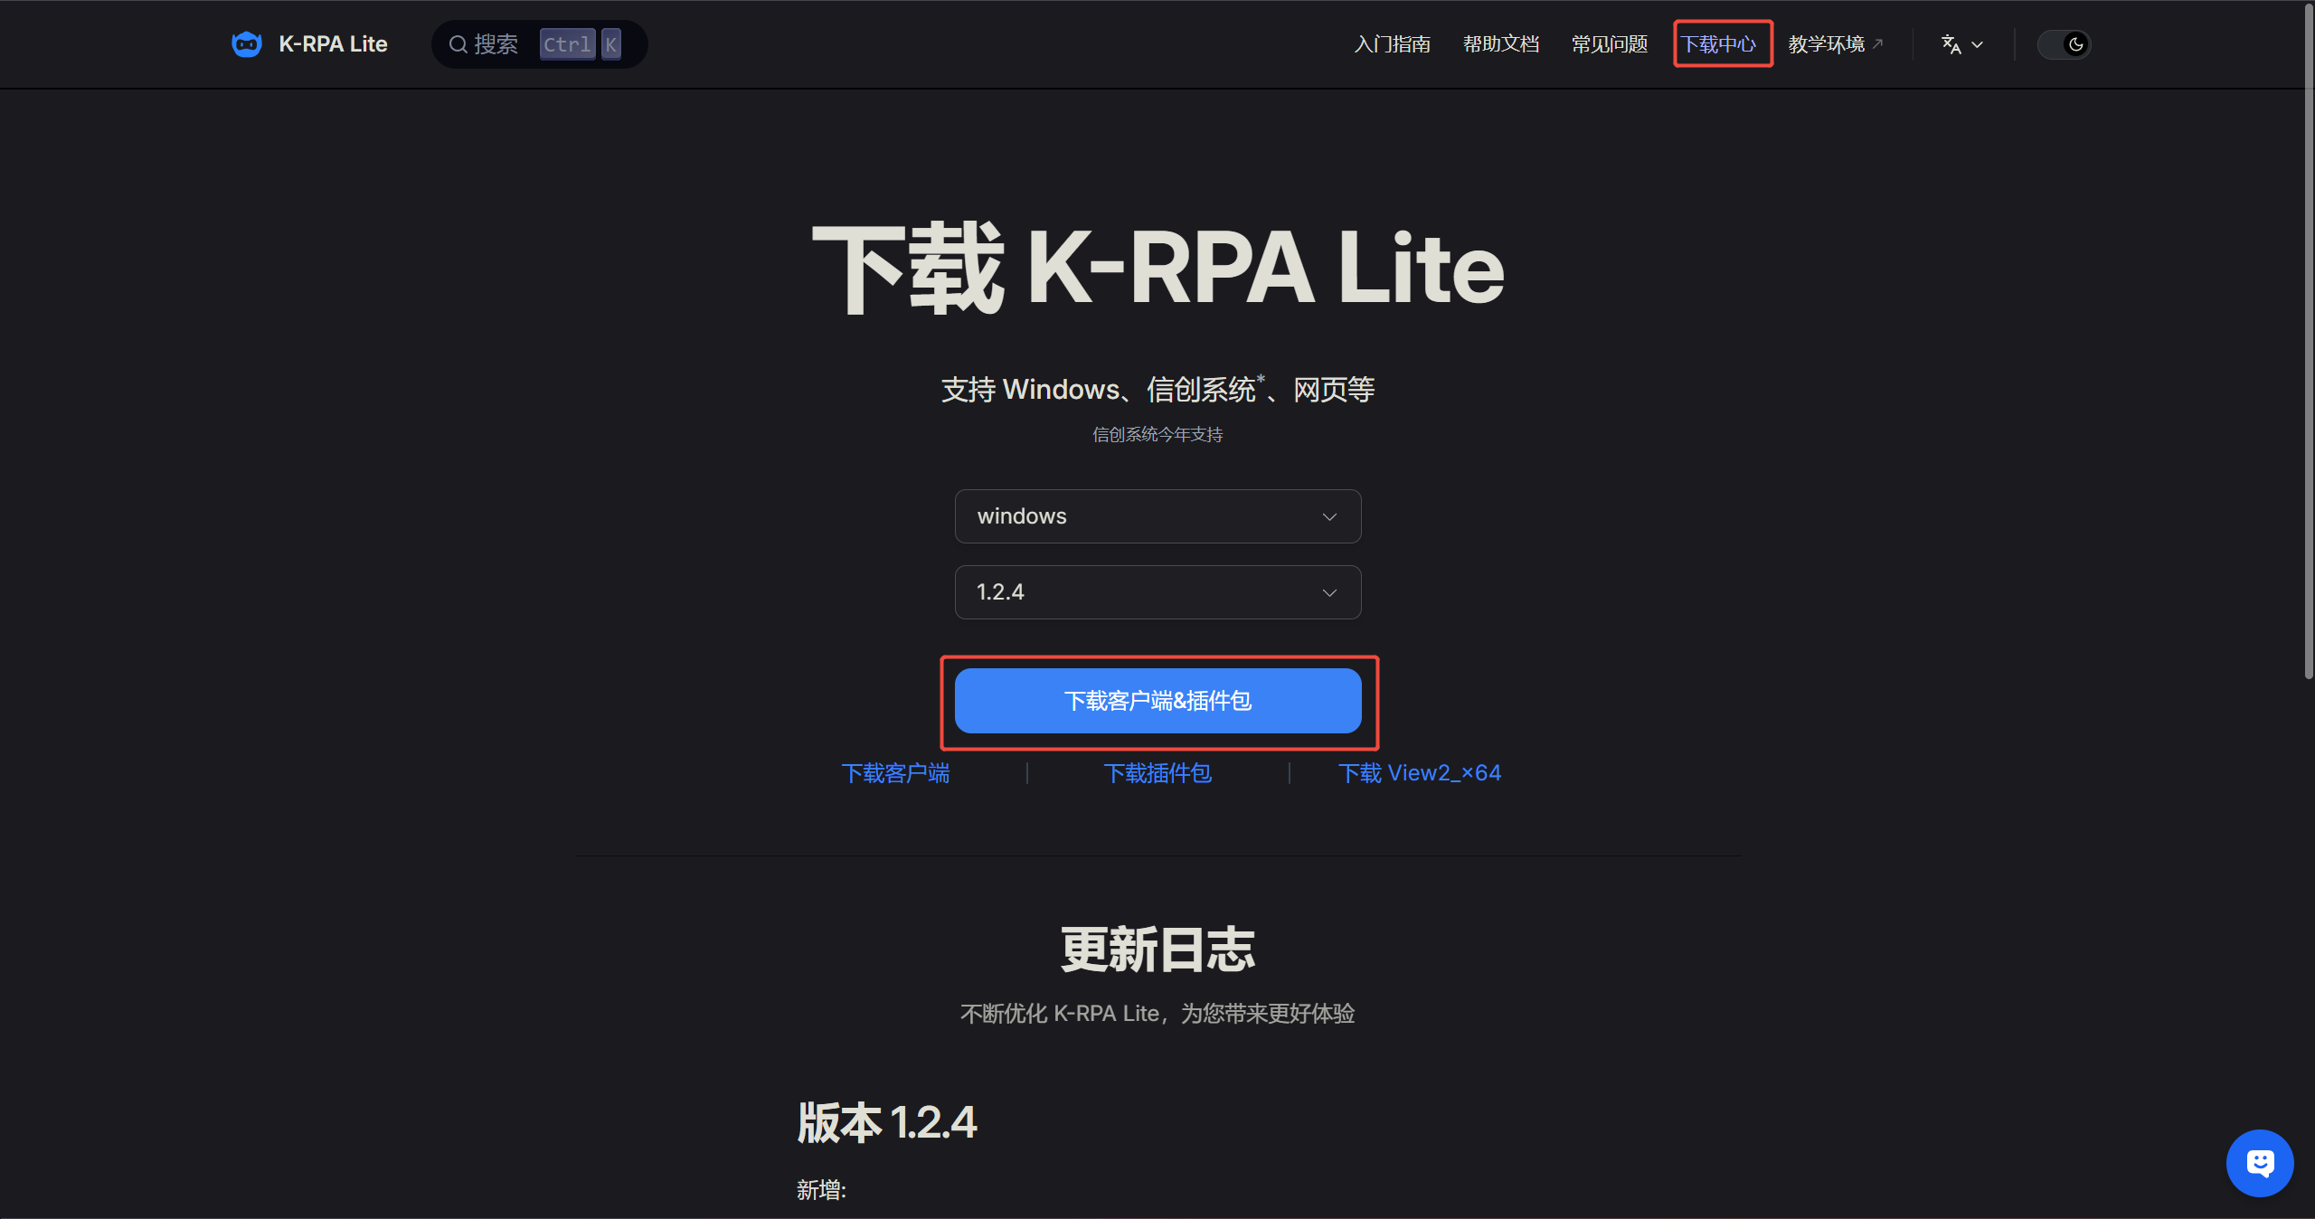The image size is (2315, 1219).
Task: Click the 更新日志 heading
Action: point(1157,950)
